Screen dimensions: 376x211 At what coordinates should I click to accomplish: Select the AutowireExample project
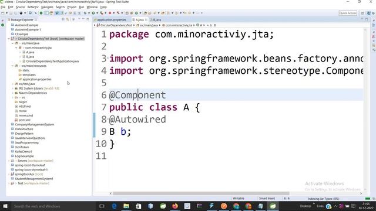pyautogui.click(x=26, y=25)
